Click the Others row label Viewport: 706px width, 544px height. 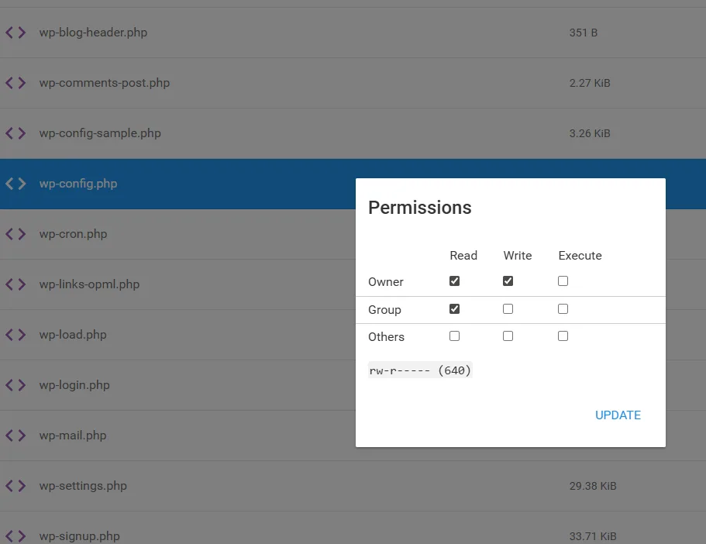386,337
